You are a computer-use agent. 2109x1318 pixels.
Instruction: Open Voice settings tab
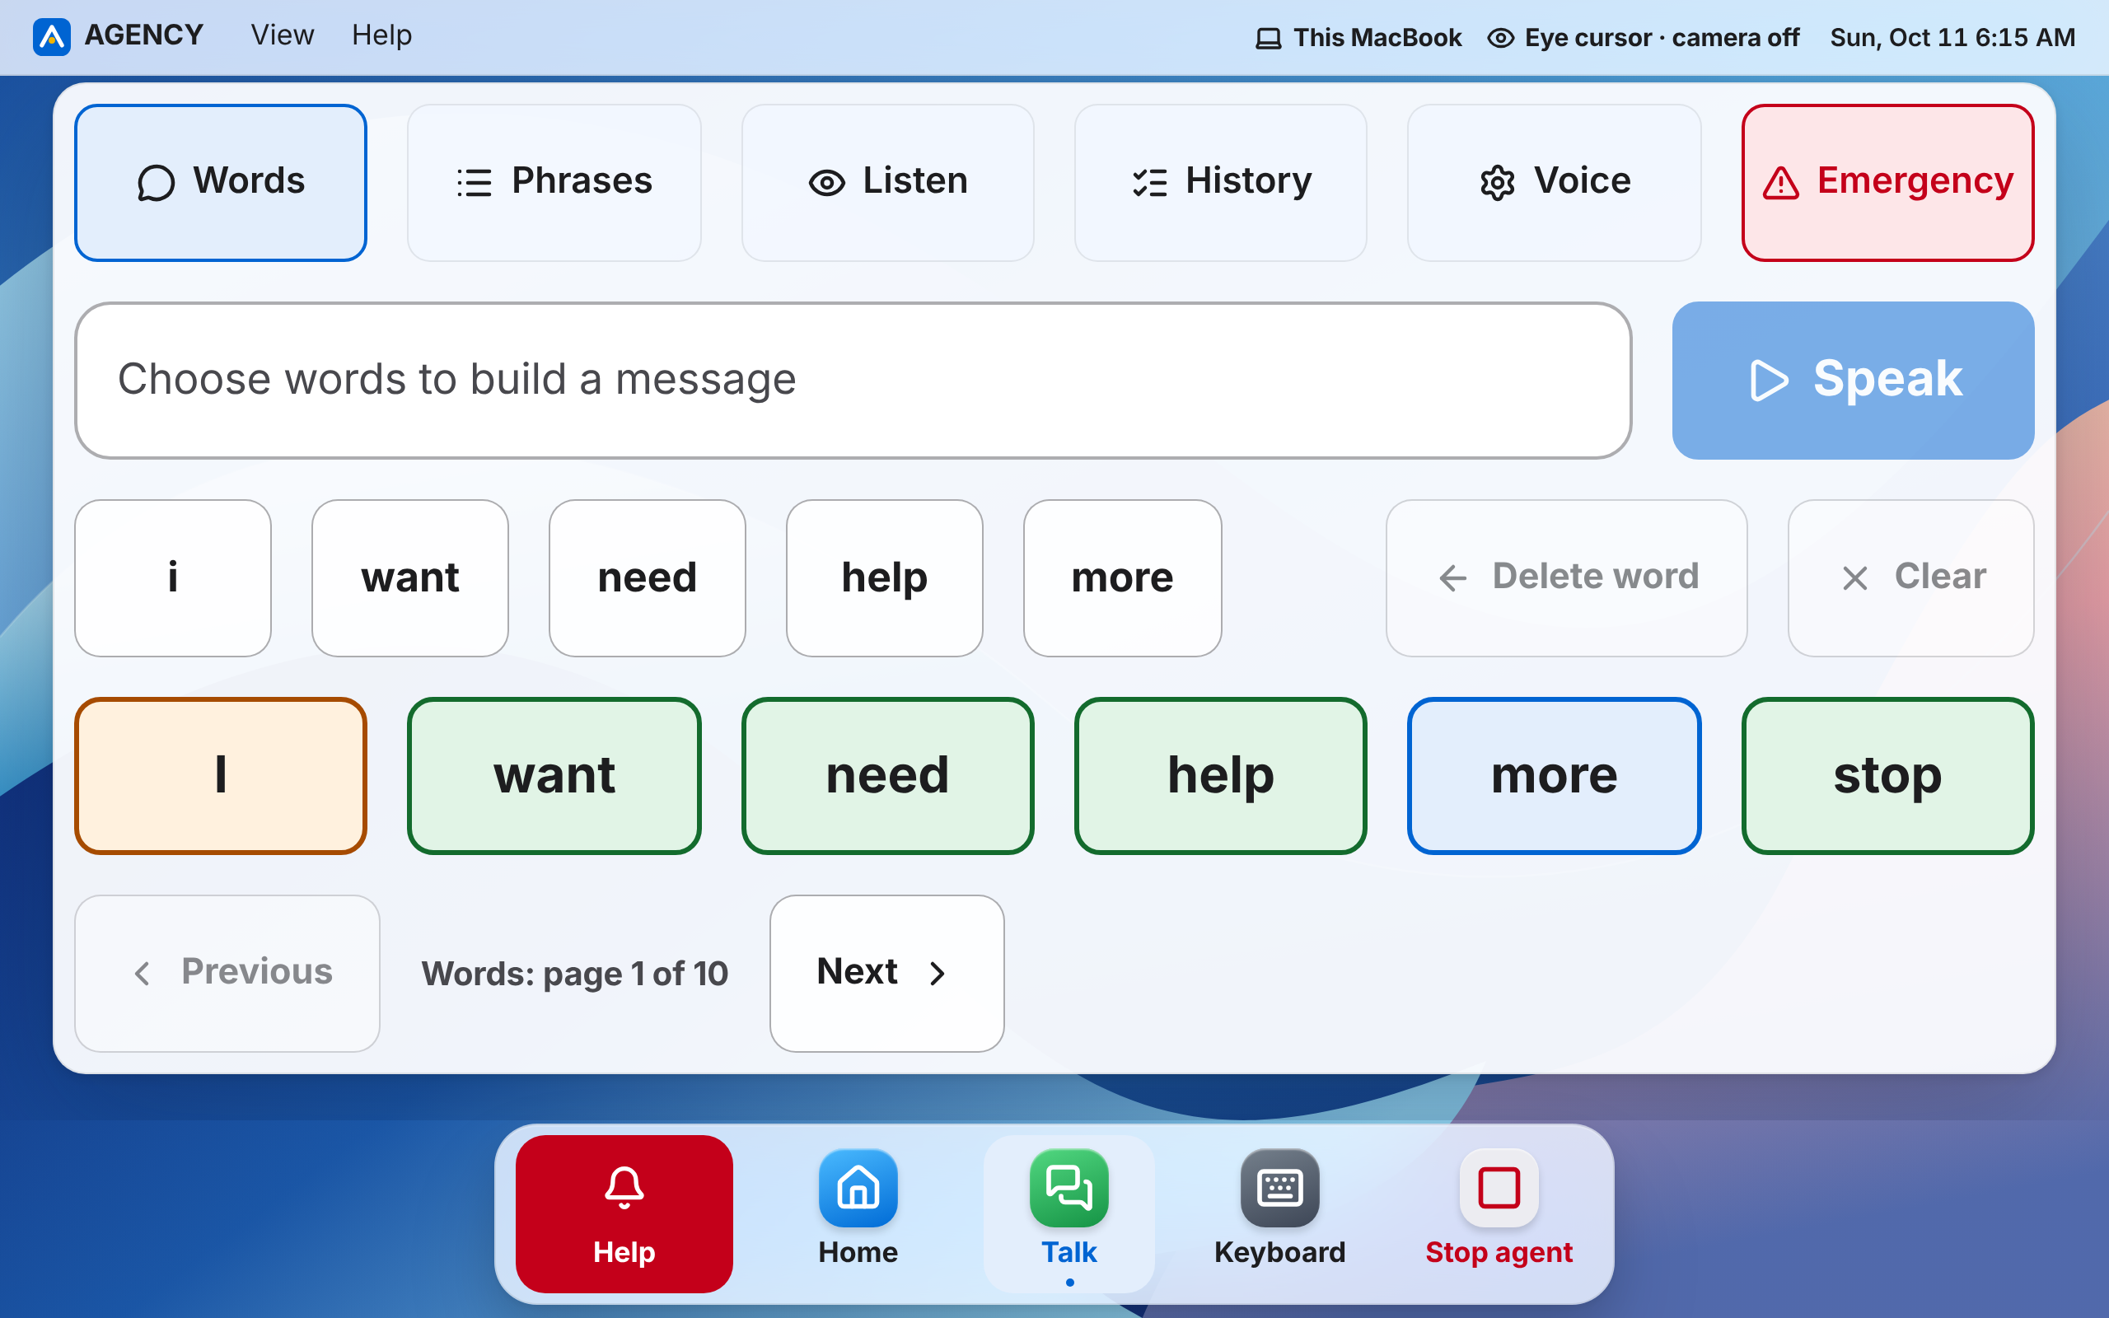(1554, 182)
